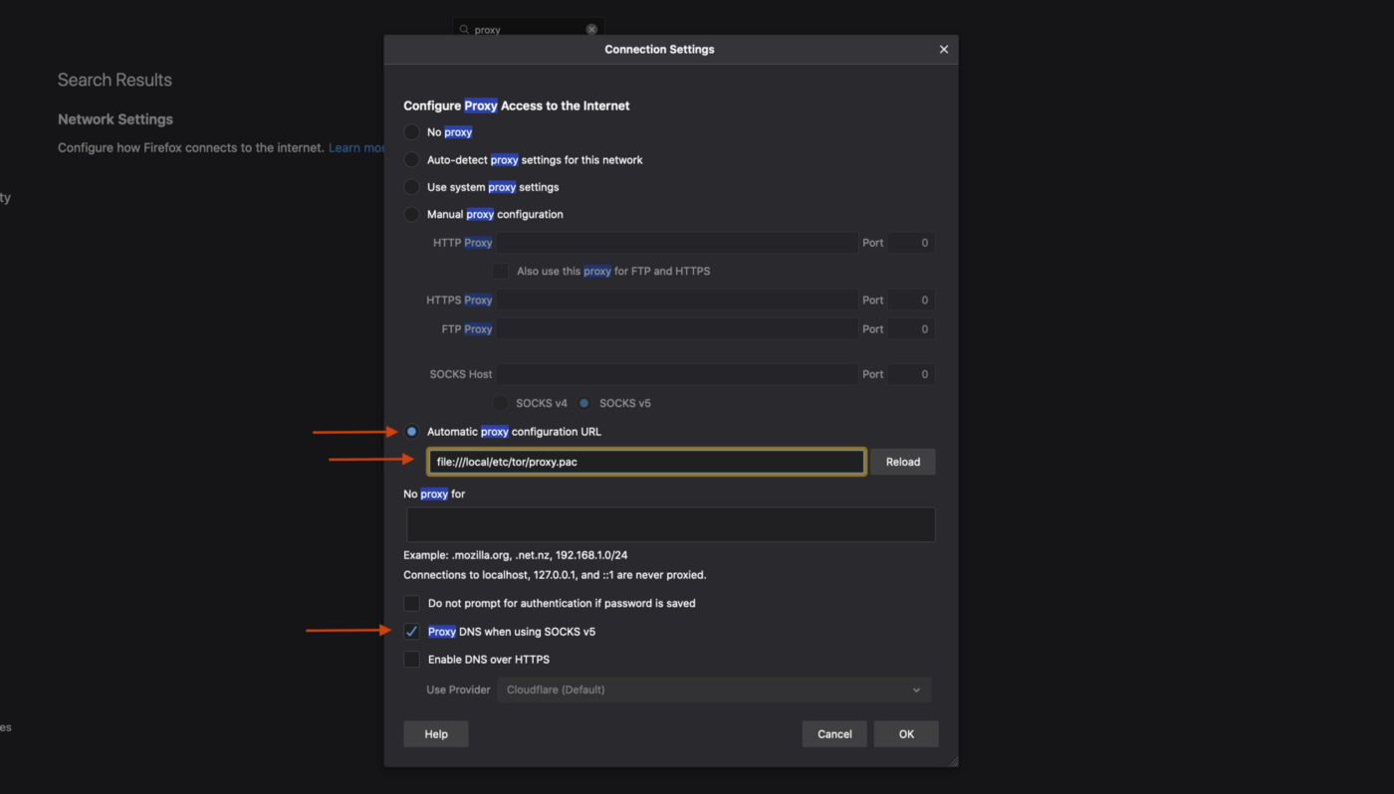Cancel the connection settings changes
Screen dimensions: 1394x794
(x=833, y=734)
